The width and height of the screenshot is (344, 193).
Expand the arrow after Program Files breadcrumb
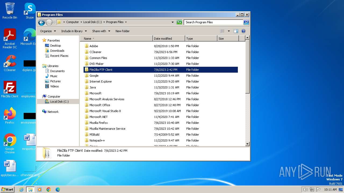(x=126, y=22)
